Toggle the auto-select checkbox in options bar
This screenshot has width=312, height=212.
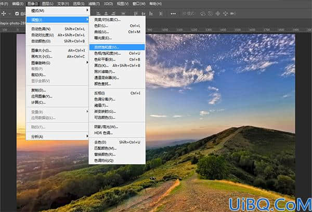click(17, 14)
